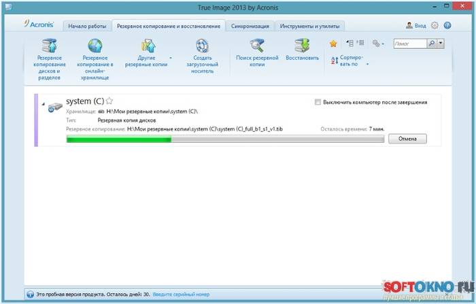Click the Отмена button
The width and height of the screenshot is (476, 304).
tap(407, 139)
